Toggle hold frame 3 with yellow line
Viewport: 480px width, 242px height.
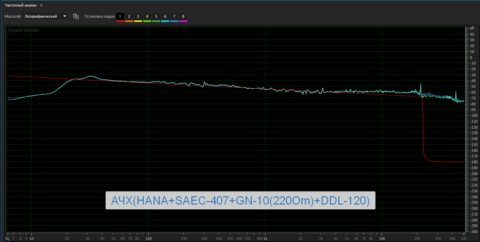point(138,16)
